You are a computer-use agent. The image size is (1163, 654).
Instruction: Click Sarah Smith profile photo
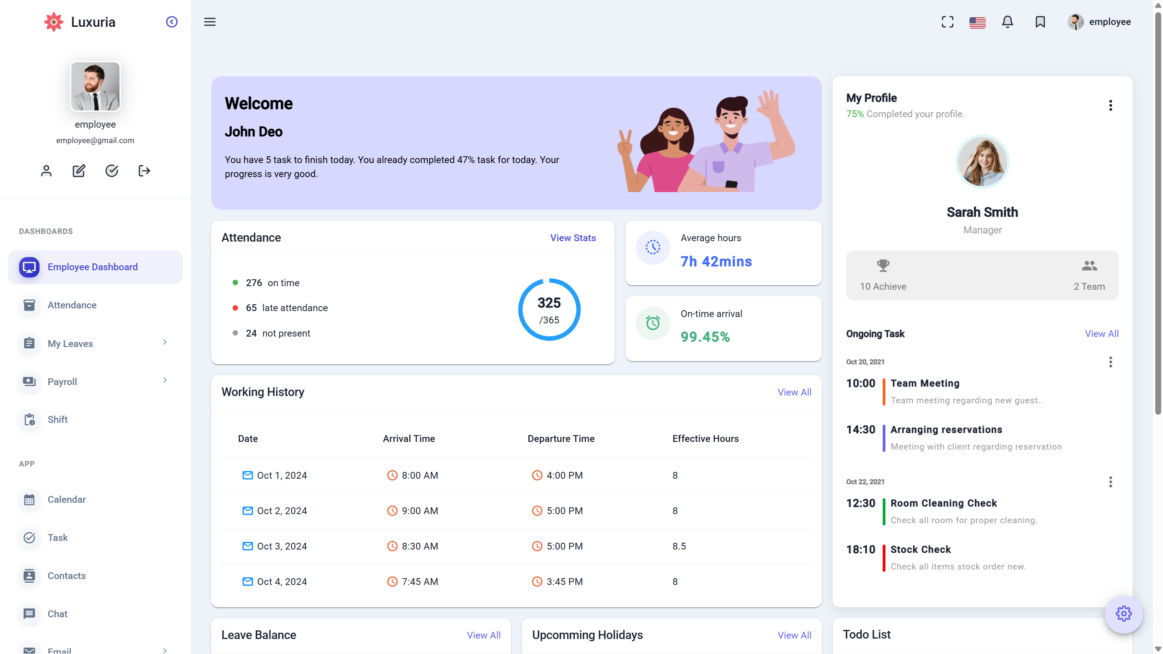[x=982, y=162]
